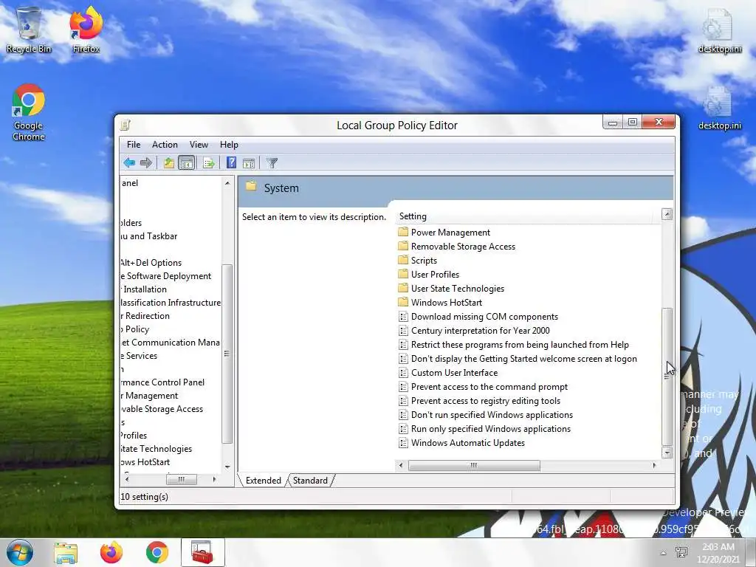Select Run only specified Windows applications
The image size is (756, 567).
[x=484, y=429]
